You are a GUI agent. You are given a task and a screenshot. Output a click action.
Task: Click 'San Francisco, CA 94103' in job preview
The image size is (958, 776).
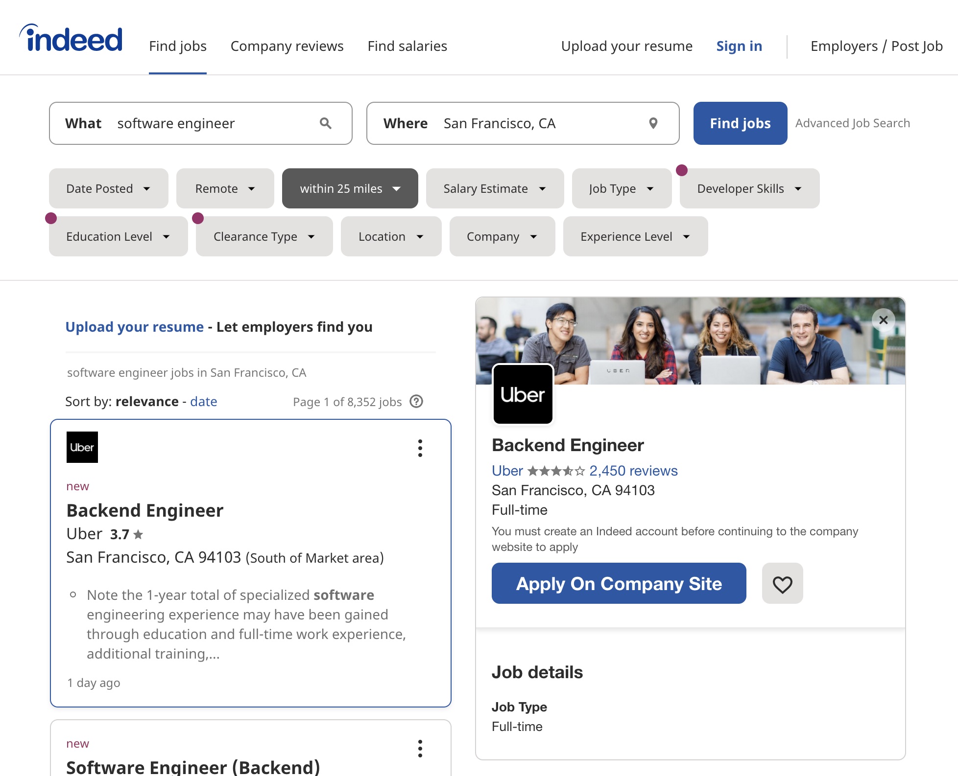(573, 490)
